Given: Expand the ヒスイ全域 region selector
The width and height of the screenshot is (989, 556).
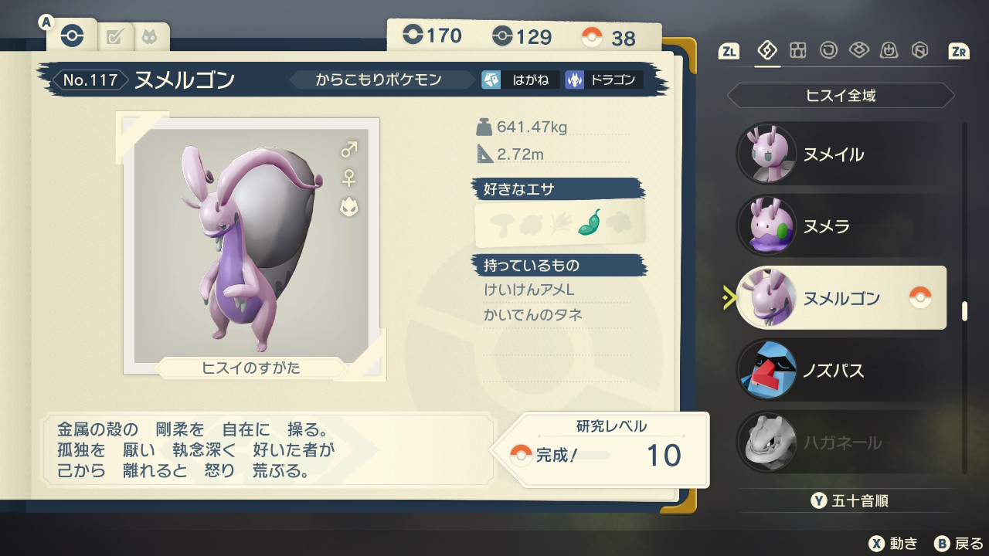Looking at the screenshot, I should [x=841, y=97].
